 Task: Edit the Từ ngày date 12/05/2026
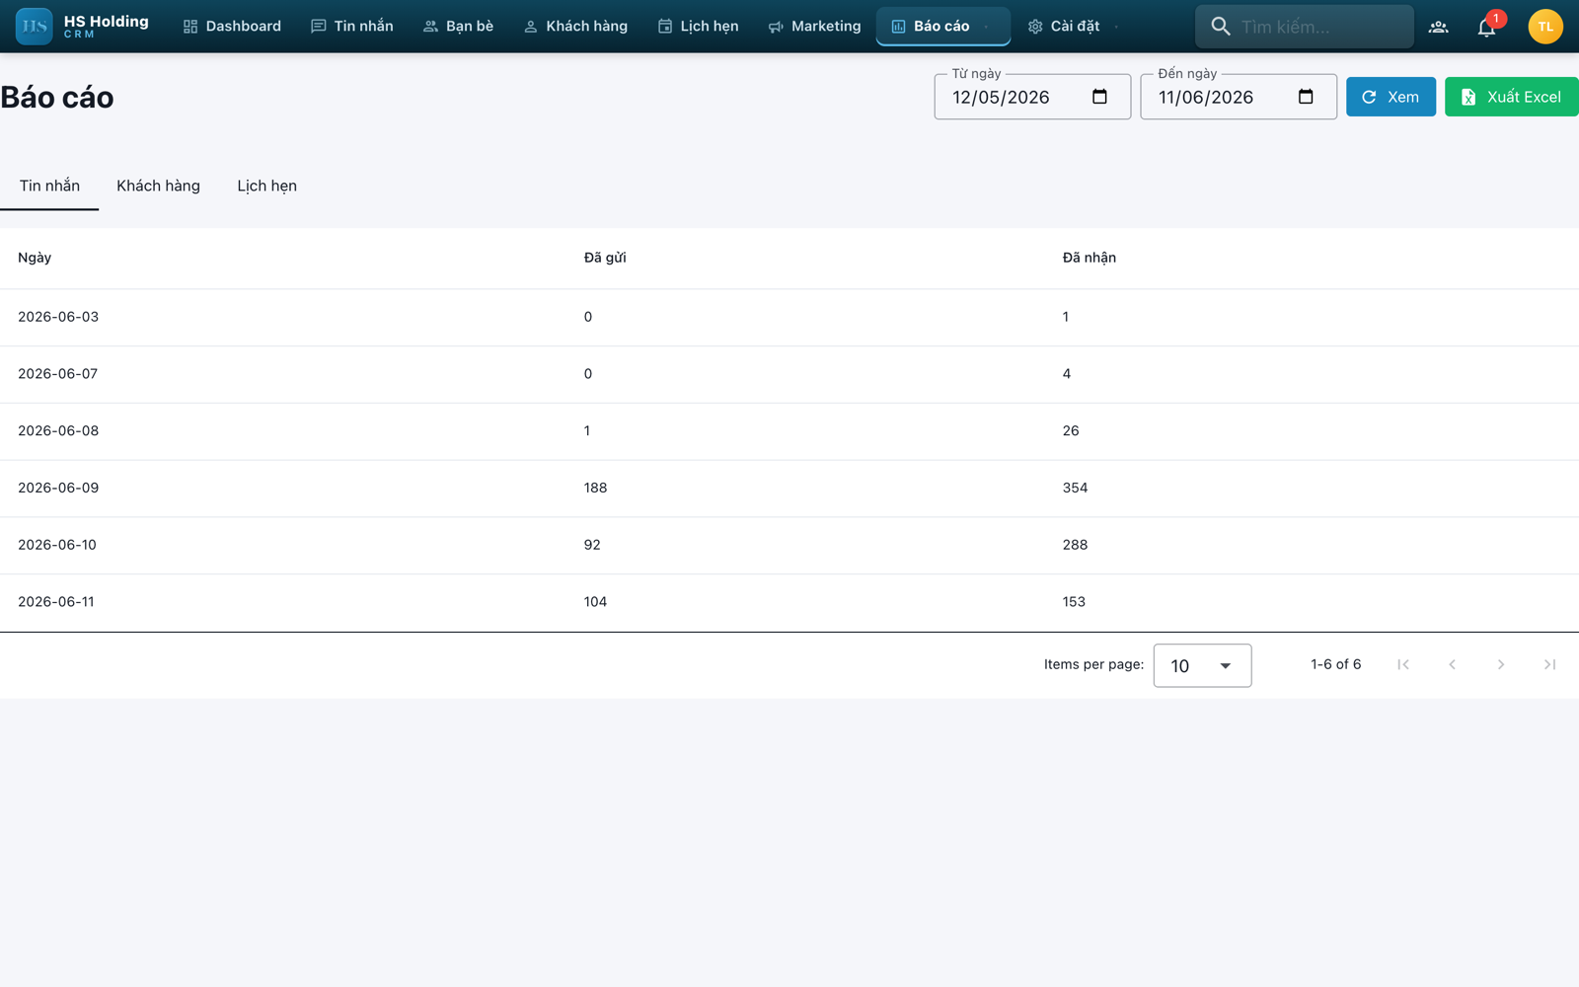[x=1001, y=97]
